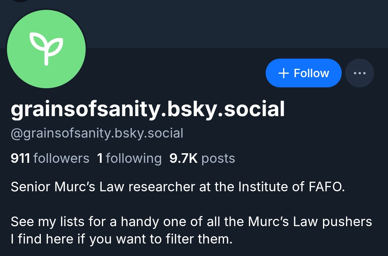Click the "Senior Murc's Law researcher" text
Viewport: 388px width, 256px height.
click(103, 187)
